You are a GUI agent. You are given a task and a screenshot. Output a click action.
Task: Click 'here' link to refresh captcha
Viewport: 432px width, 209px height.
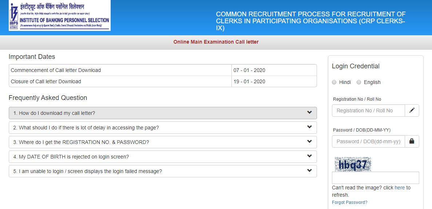coord(400,188)
